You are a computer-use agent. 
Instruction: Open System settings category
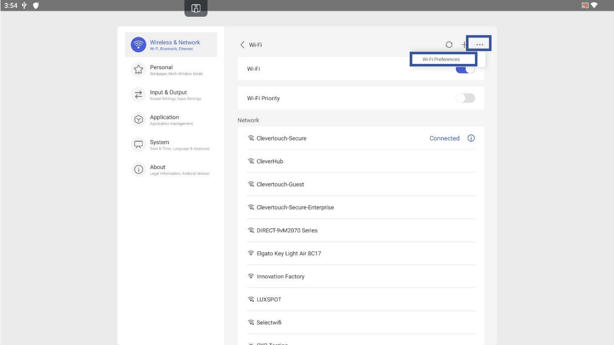click(x=171, y=145)
